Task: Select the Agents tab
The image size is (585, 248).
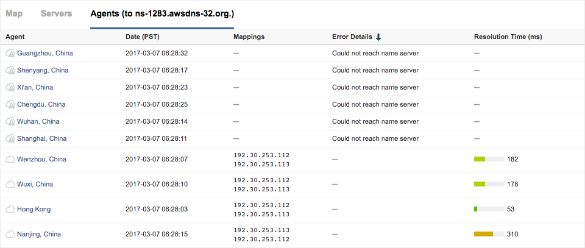Action: (x=161, y=13)
